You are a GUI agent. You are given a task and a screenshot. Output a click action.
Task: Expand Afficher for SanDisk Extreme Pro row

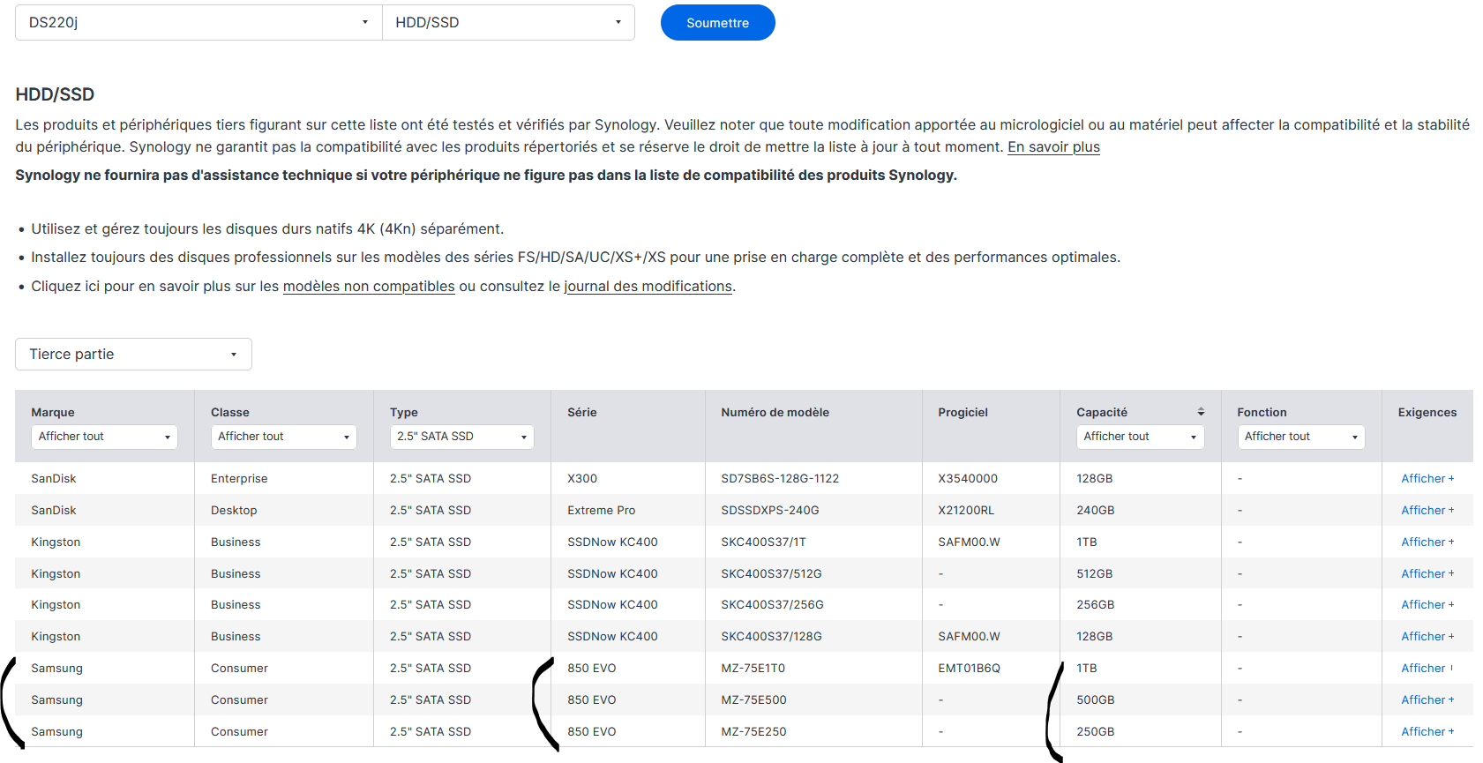[x=1427, y=511]
